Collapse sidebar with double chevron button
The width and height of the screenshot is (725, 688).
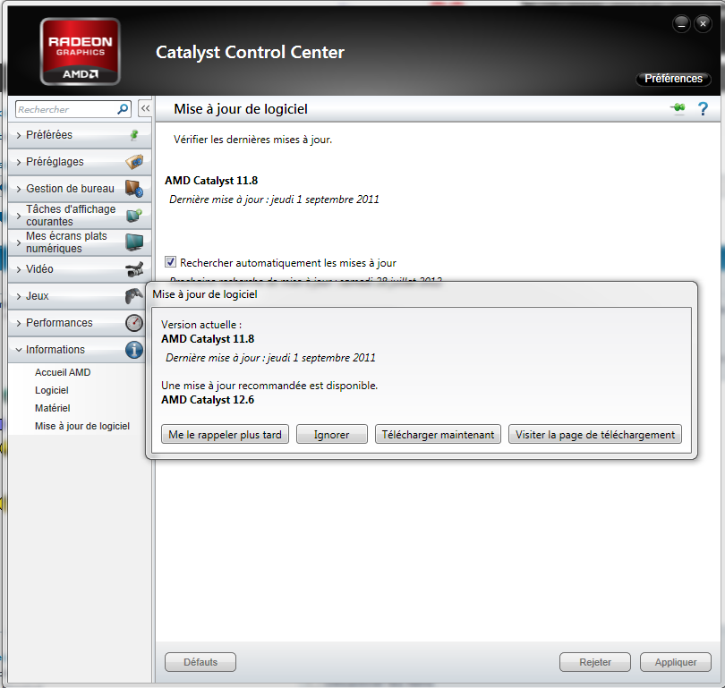(144, 108)
